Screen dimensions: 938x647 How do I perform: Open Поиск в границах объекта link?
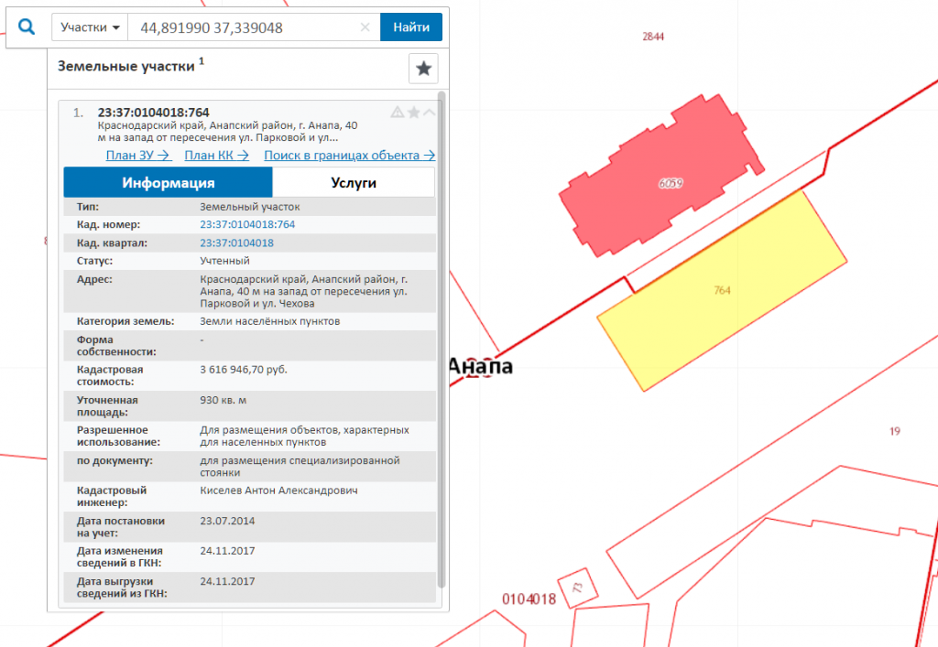click(x=349, y=156)
